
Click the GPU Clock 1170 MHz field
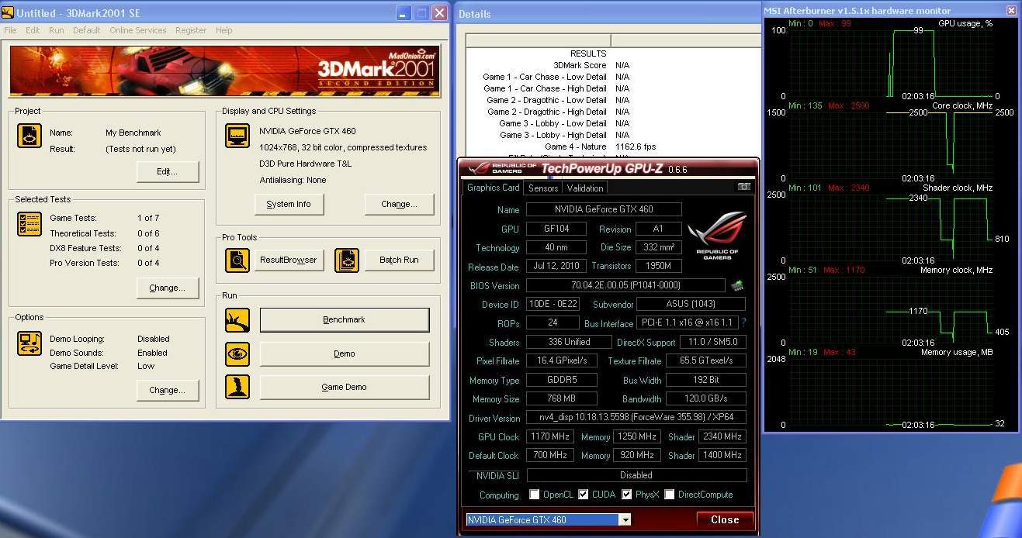point(550,436)
